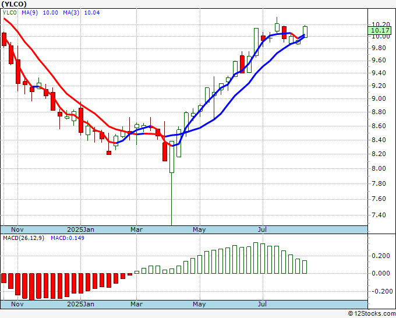The height and width of the screenshot is (318, 396).
Task: Click the 8.00 price axis label
Action: [379, 168]
